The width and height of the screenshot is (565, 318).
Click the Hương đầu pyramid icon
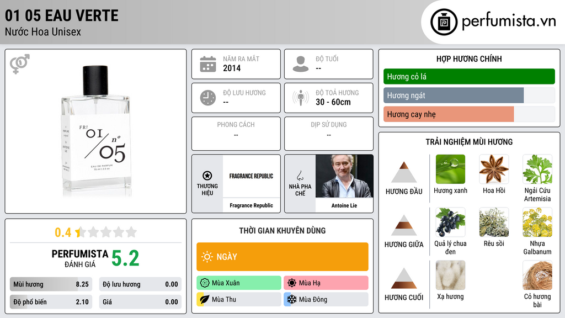click(x=404, y=172)
